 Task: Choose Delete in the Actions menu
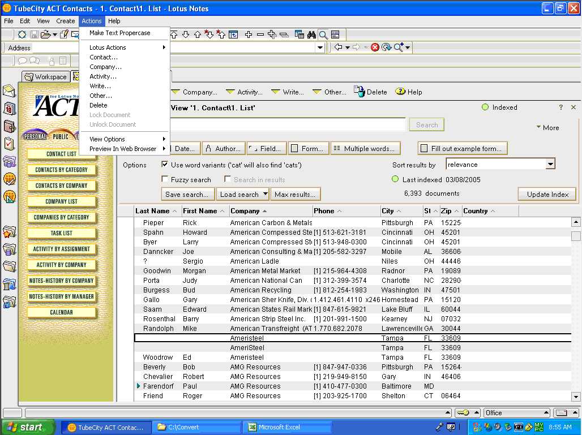click(125, 105)
